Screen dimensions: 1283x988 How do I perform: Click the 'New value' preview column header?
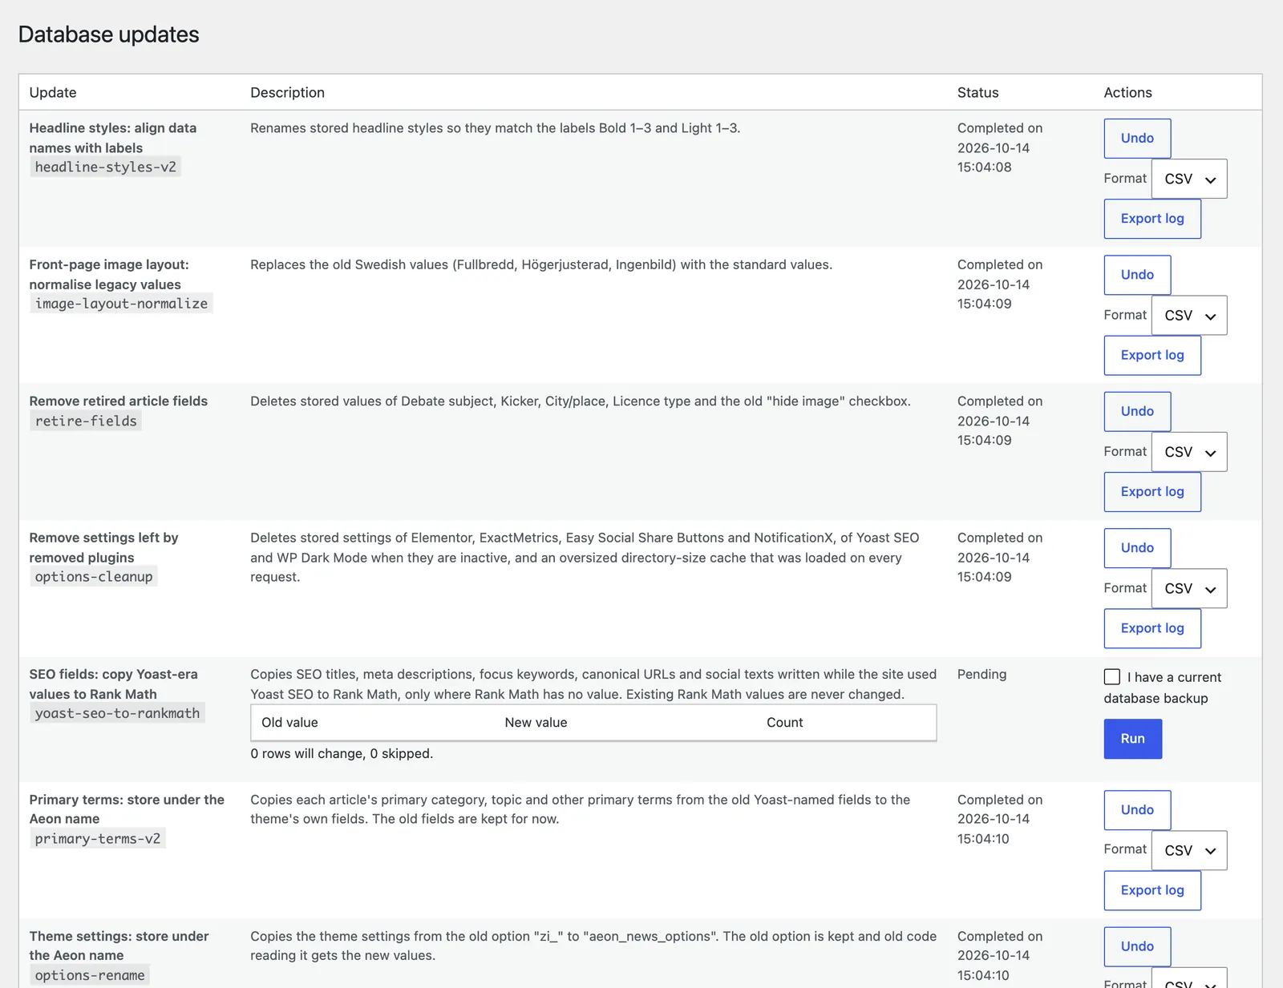(x=536, y=723)
